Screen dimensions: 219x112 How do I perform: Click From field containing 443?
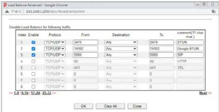click(85, 68)
